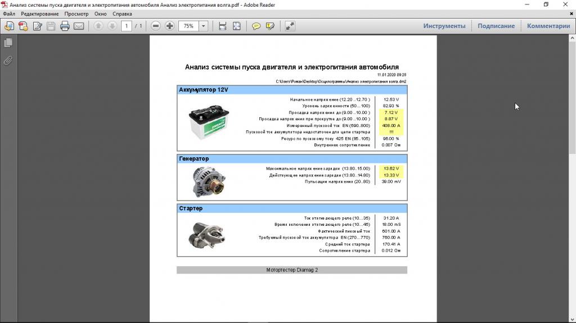576x323 pixels.
Task: Click the edit document icon
Action: tap(37, 26)
